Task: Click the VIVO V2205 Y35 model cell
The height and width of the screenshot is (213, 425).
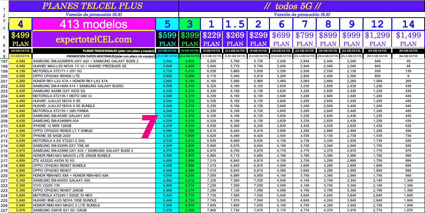Action: tap(94, 185)
